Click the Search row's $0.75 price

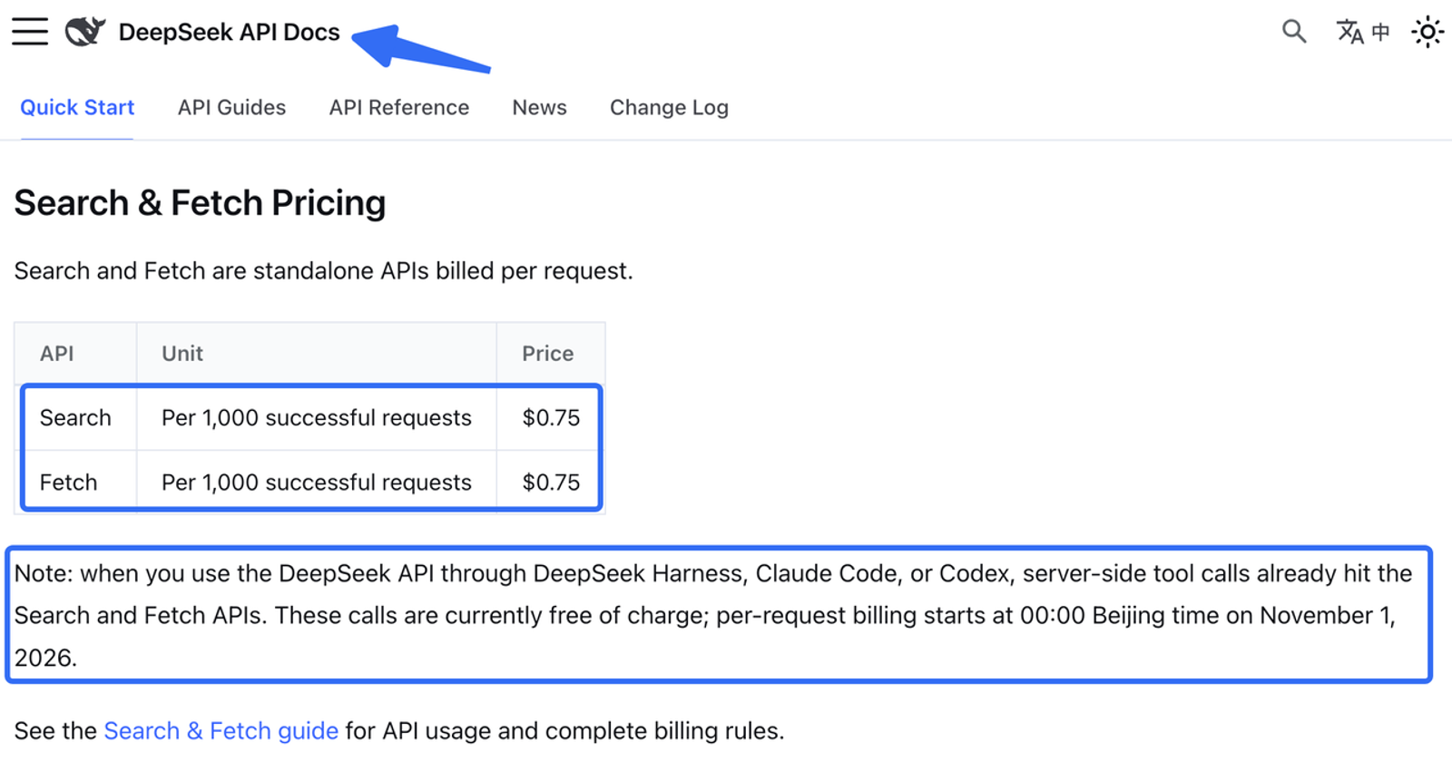point(551,418)
